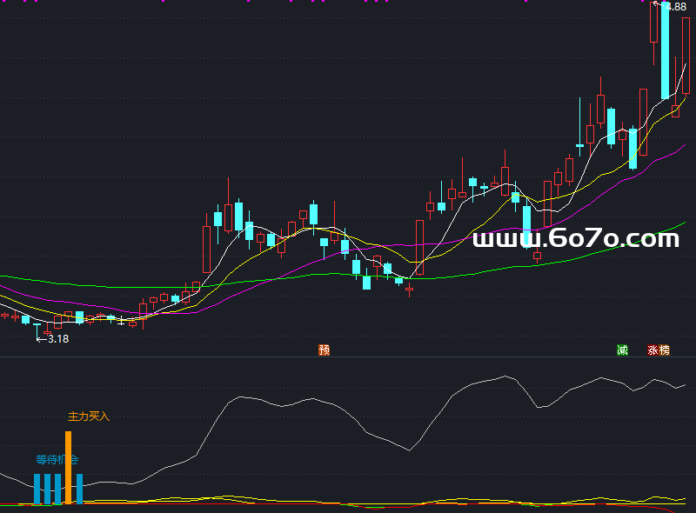Click the orange 预 forecast marker icon
This screenshot has width=696, height=513.
pyautogui.click(x=324, y=350)
